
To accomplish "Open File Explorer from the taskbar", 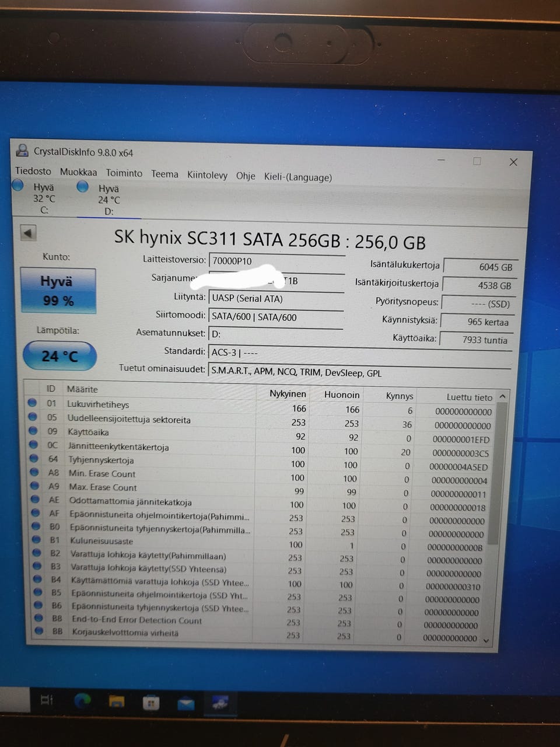I will coord(117,702).
